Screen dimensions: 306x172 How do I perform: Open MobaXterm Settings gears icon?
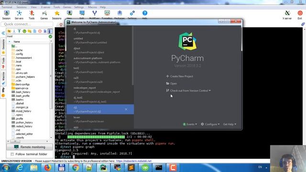[x=132, y=14]
